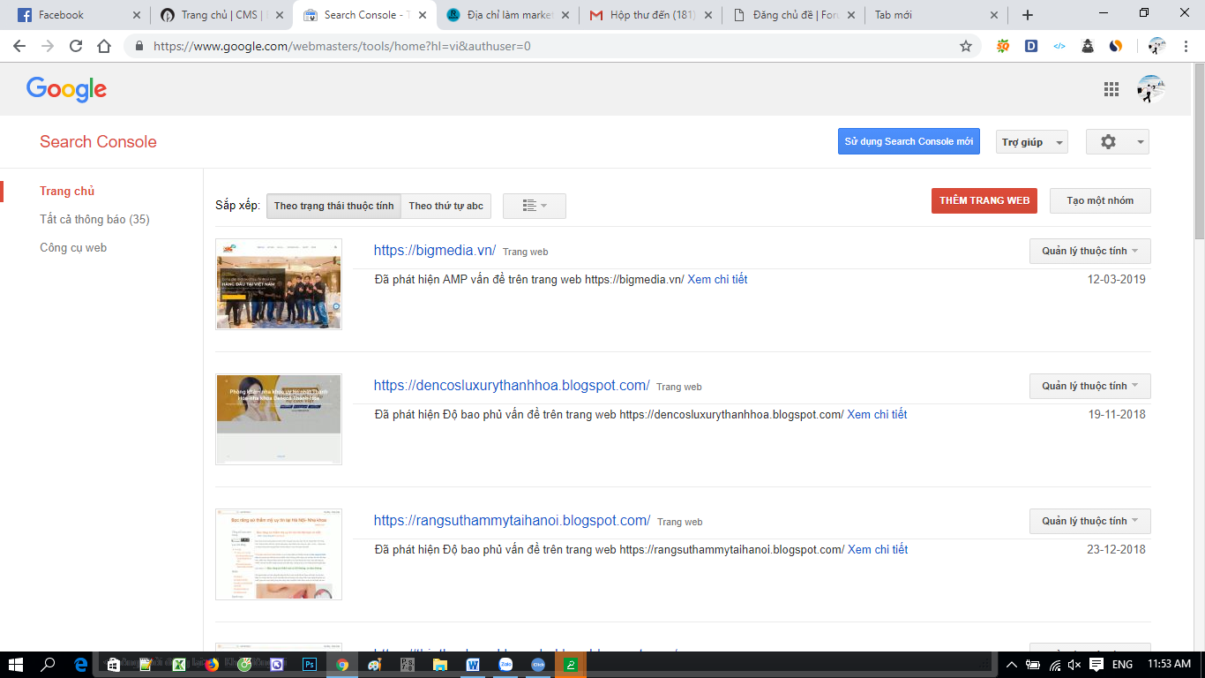
Task: Click 'Xem chi tiết' for dencosluxurythanhhoa message
Action: 877,415
